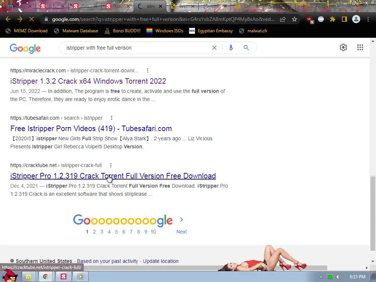Click the Next results link

point(181,232)
